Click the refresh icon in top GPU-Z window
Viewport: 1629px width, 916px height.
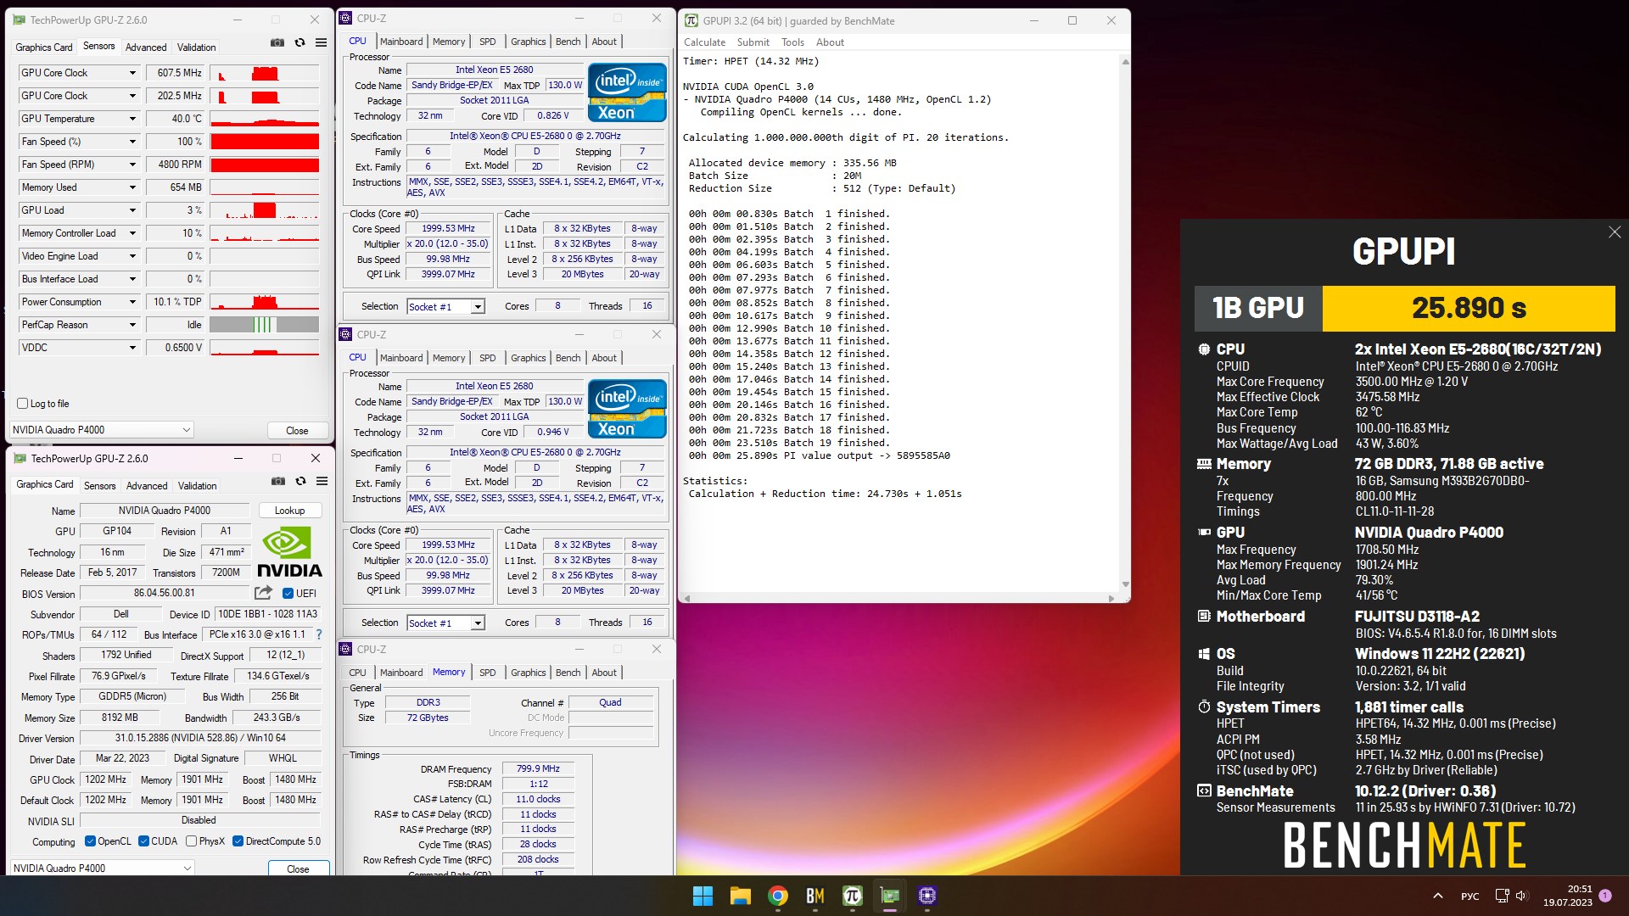tap(299, 42)
